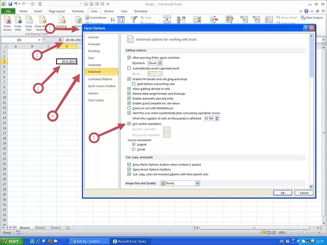Select the General options category
Viewport: 327px width, 245px height.
[x=102, y=37]
